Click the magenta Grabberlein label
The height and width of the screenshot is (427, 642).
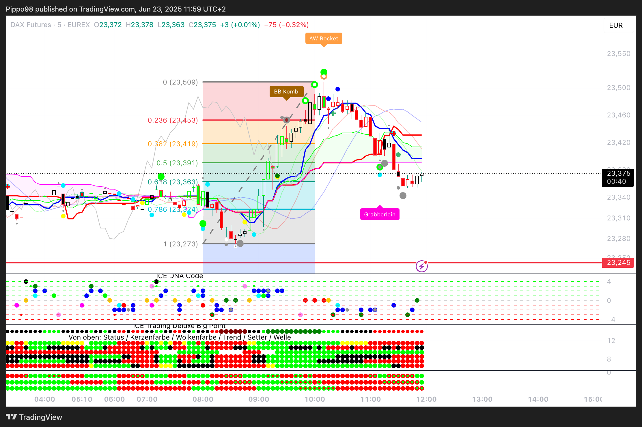(x=380, y=214)
